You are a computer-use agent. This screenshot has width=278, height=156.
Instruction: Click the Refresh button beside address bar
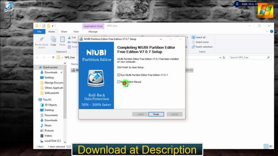tap(224, 58)
